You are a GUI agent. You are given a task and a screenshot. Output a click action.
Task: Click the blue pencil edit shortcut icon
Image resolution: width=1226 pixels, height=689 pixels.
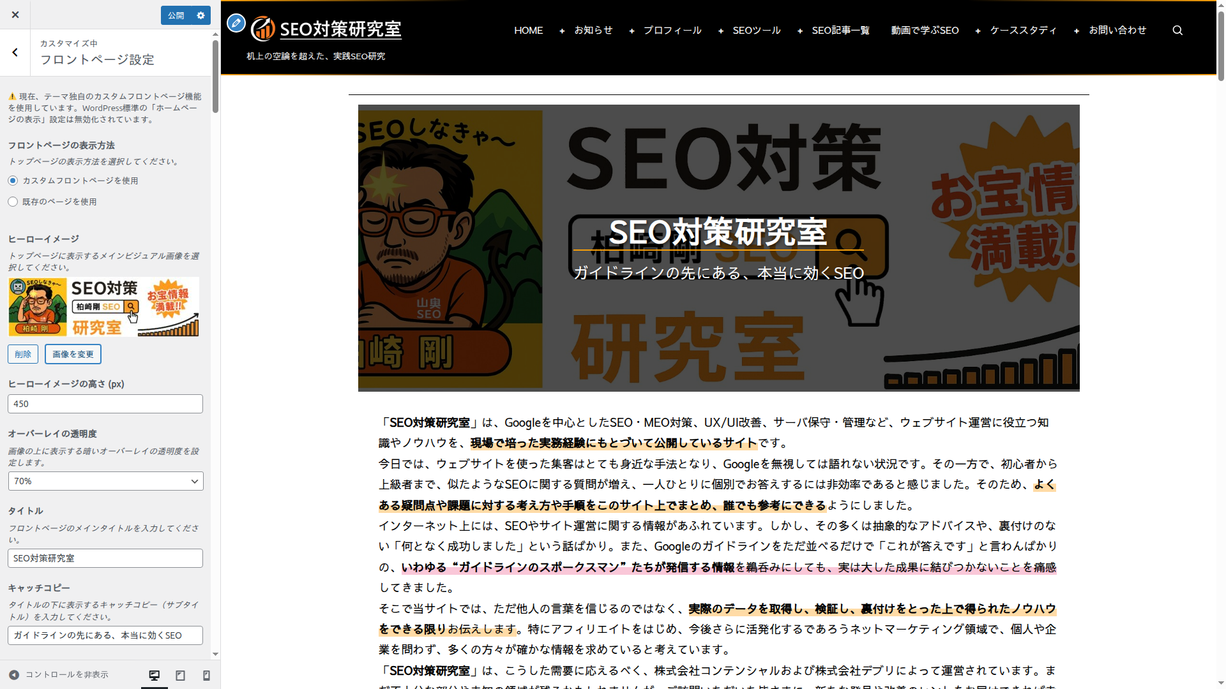click(x=236, y=24)
